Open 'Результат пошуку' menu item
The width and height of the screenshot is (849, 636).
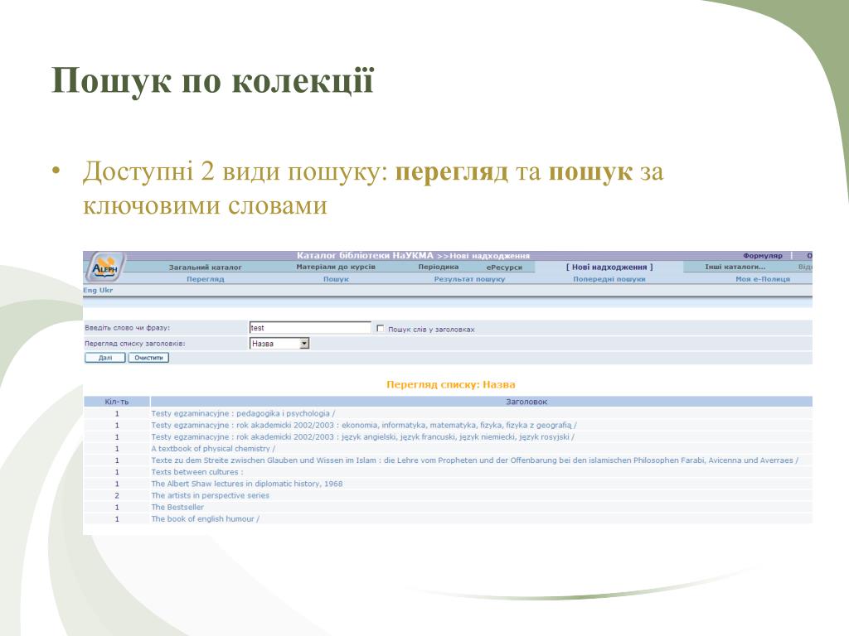tap(469, 279)
